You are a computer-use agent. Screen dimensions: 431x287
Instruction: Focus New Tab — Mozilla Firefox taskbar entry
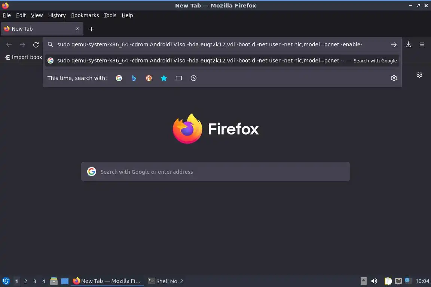pos(107,281)
